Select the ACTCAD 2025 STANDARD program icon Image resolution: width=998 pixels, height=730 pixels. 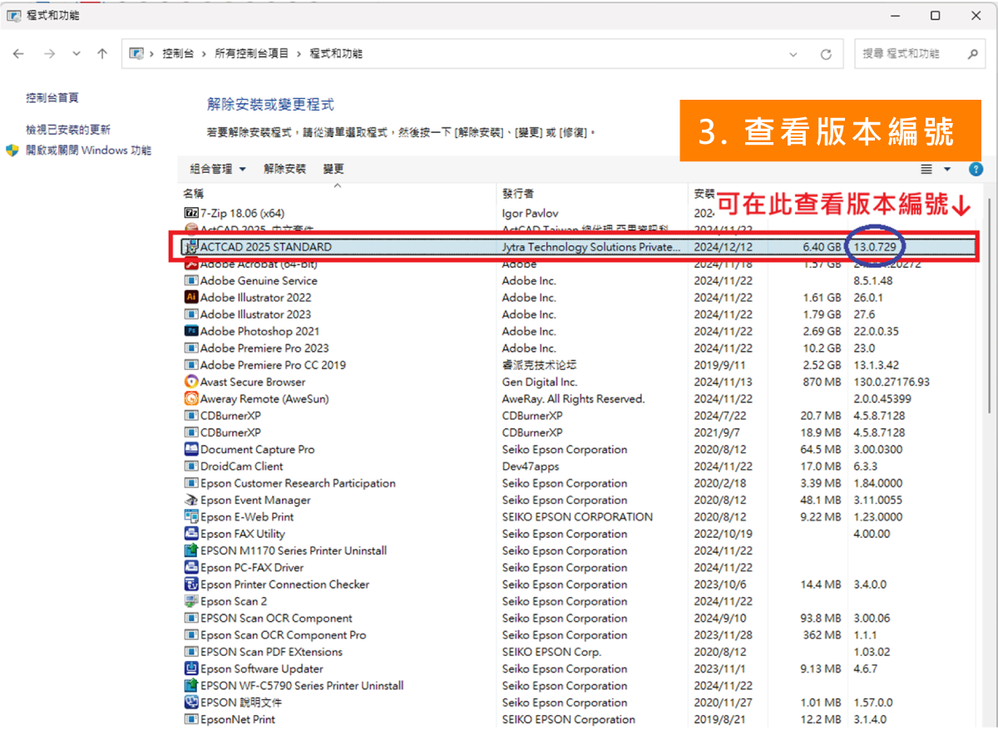pos(191,247)
